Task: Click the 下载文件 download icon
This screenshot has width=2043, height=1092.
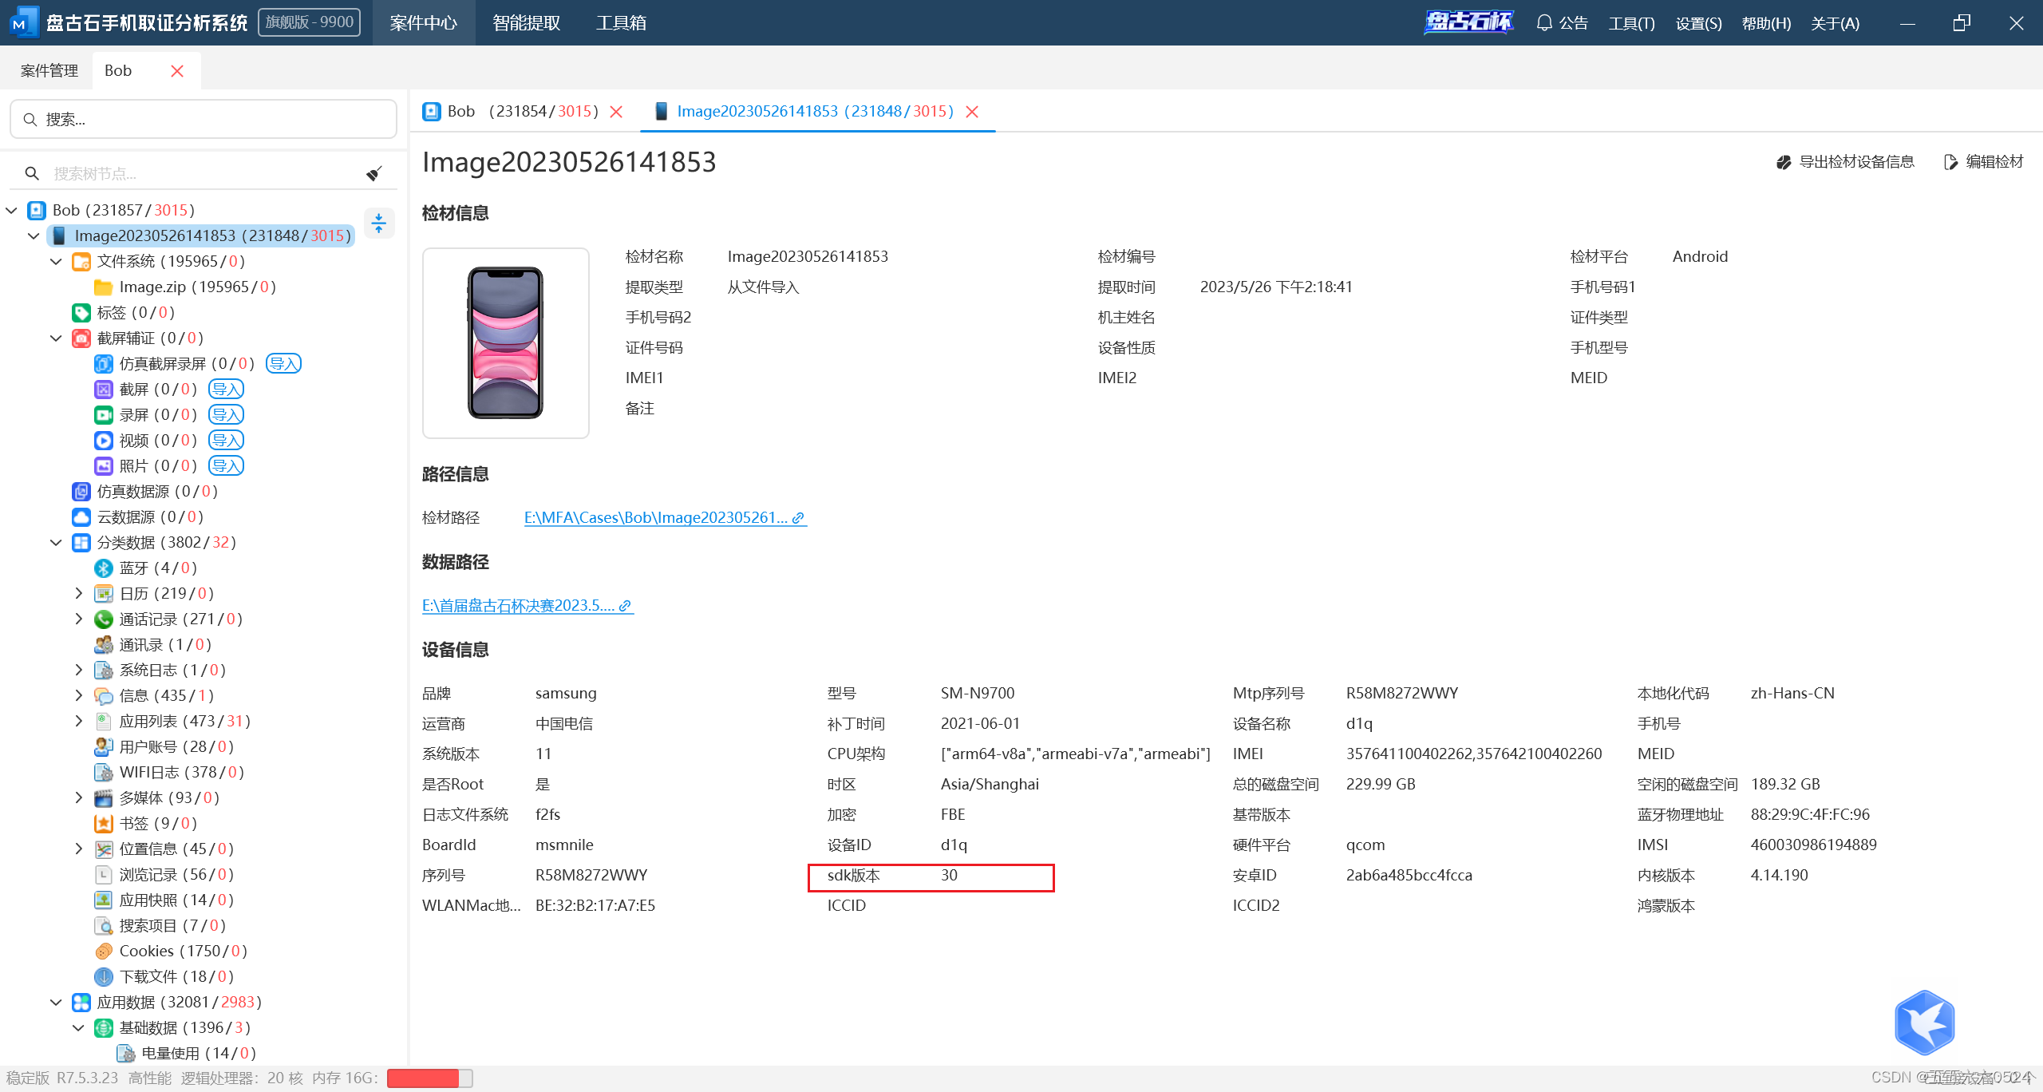Action: (x=104, y=977)
